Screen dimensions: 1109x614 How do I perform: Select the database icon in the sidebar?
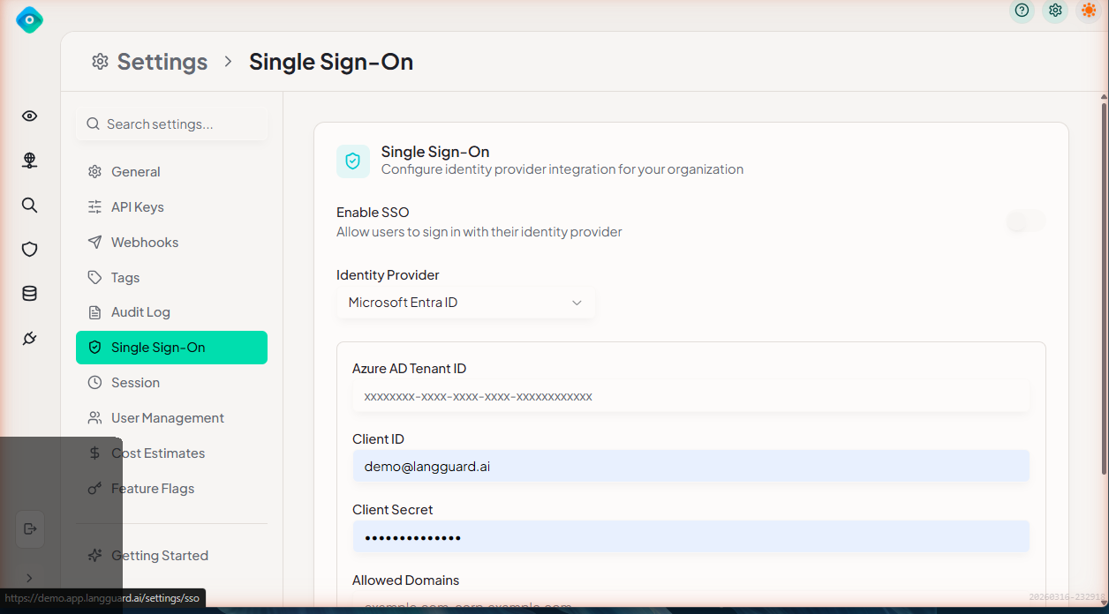(29, 293)
